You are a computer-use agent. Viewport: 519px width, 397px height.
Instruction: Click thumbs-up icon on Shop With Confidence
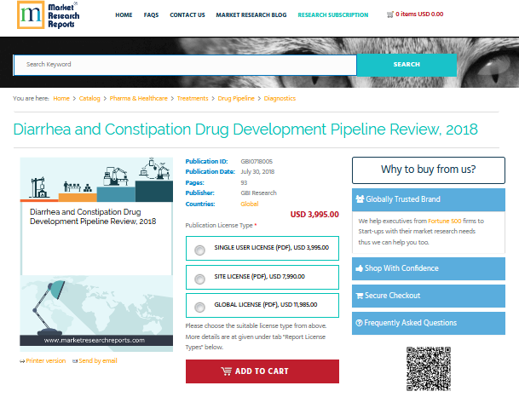(x=360, y=268)
